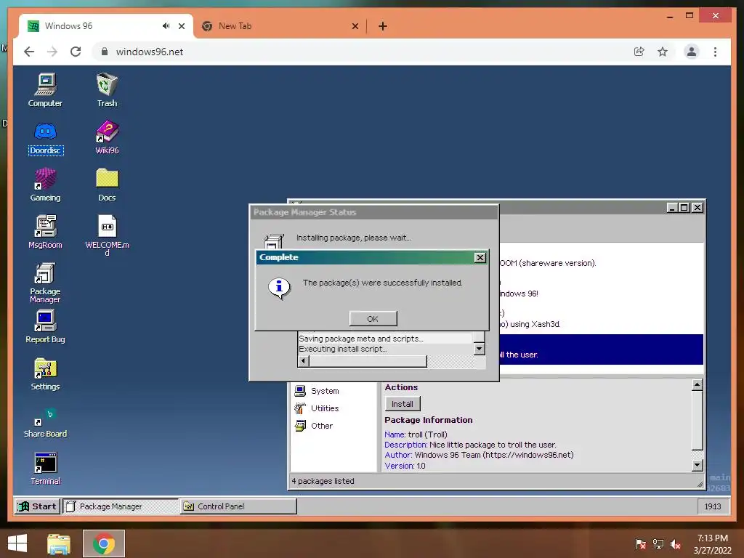Open the host Windows Start menu
Screen dimensions: 744x558
coord(17,543)
